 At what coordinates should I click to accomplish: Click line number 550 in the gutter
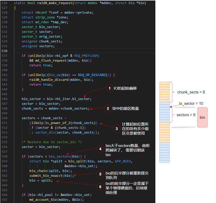coord(4,118)
